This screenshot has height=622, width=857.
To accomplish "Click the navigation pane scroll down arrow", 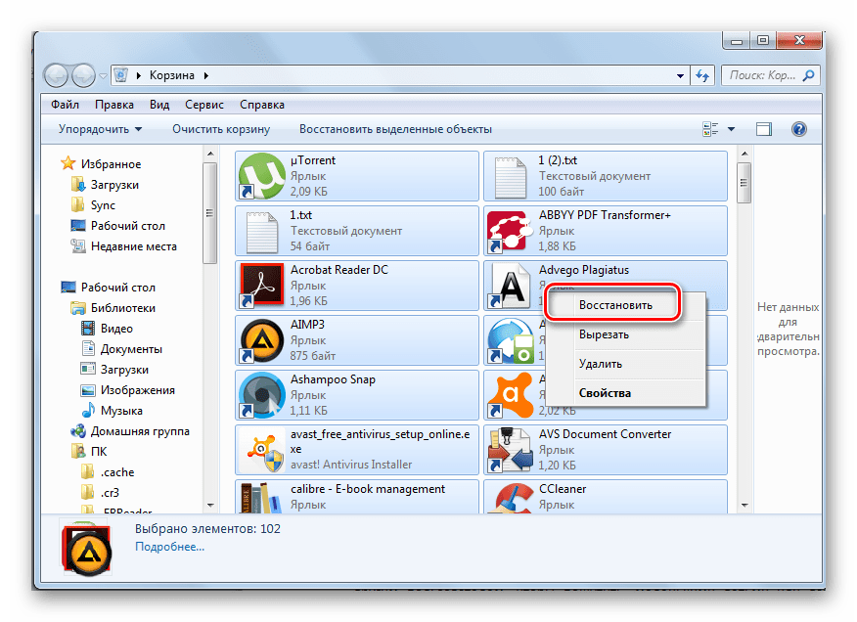I will 210,506.
